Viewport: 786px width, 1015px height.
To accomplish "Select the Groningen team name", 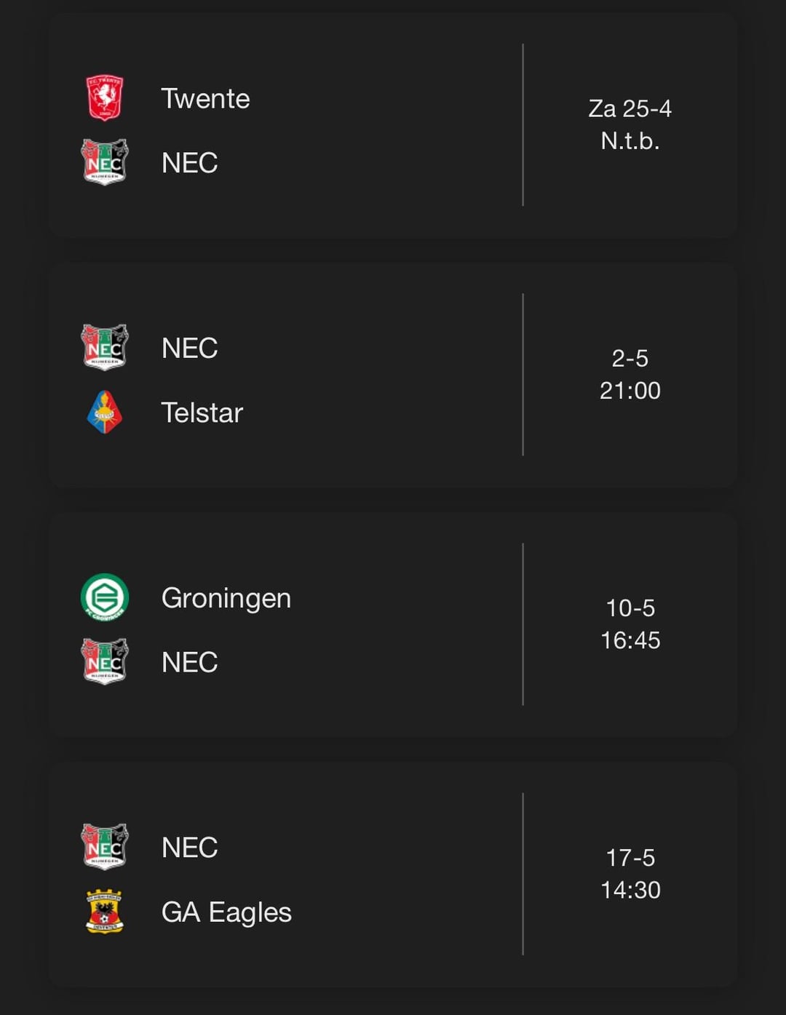I will click(x=226, y=598).
